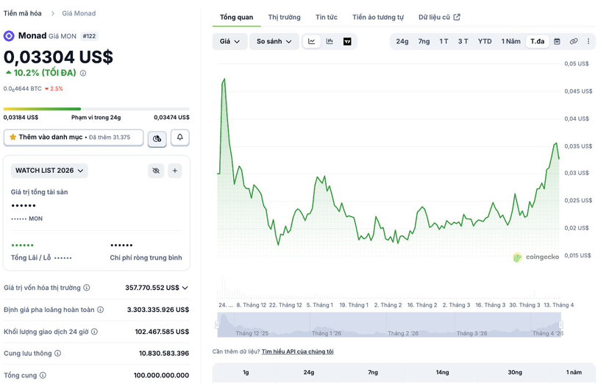Click the 10.830.583.396 circulating supply value
The height and width of the screenshot is (384, 609).
(x=164, y=353)
